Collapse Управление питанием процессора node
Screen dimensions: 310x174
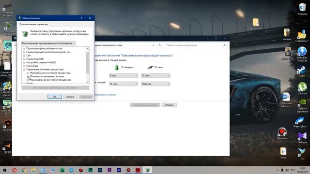(x=24, y=70)
